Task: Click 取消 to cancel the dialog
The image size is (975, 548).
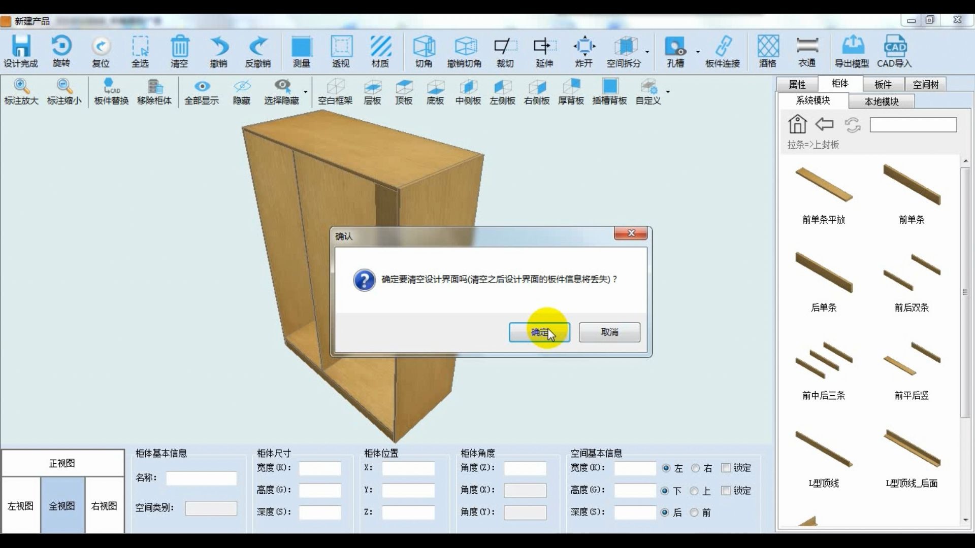Action: [609, 332]
